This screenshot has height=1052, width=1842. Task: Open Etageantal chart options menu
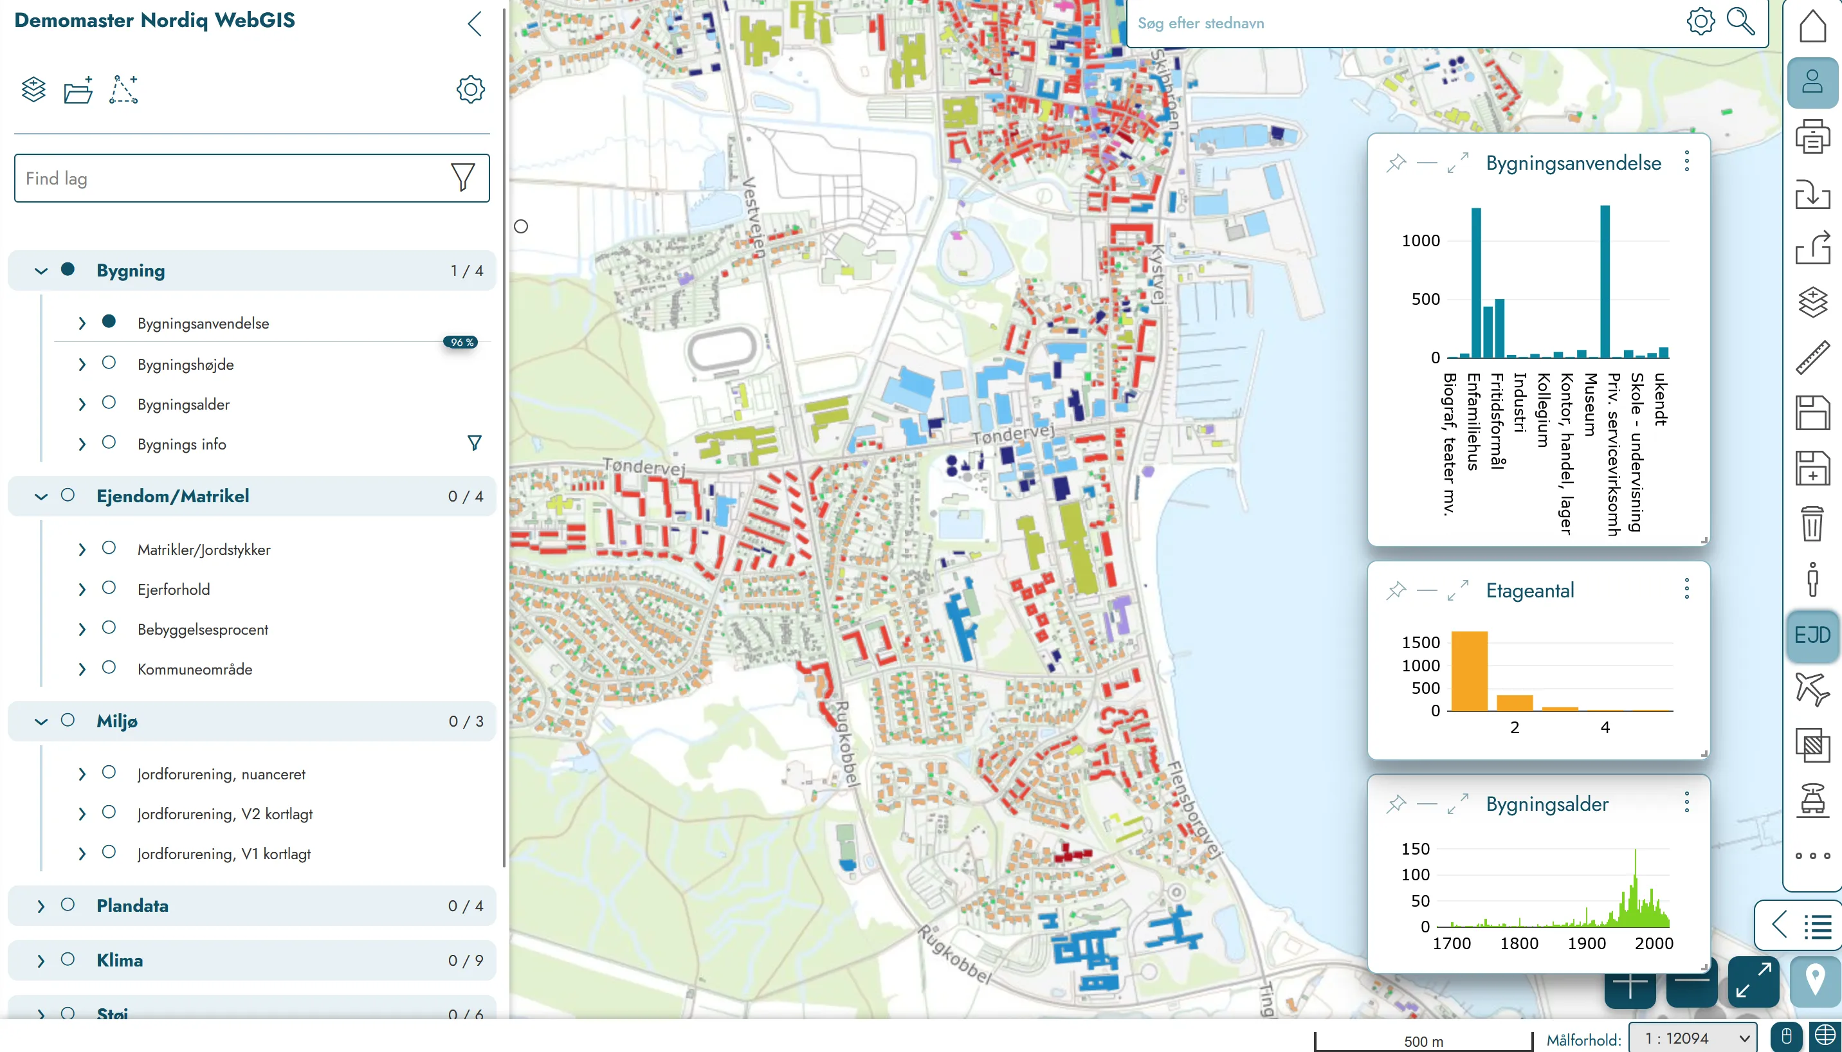click(1686, 589)
